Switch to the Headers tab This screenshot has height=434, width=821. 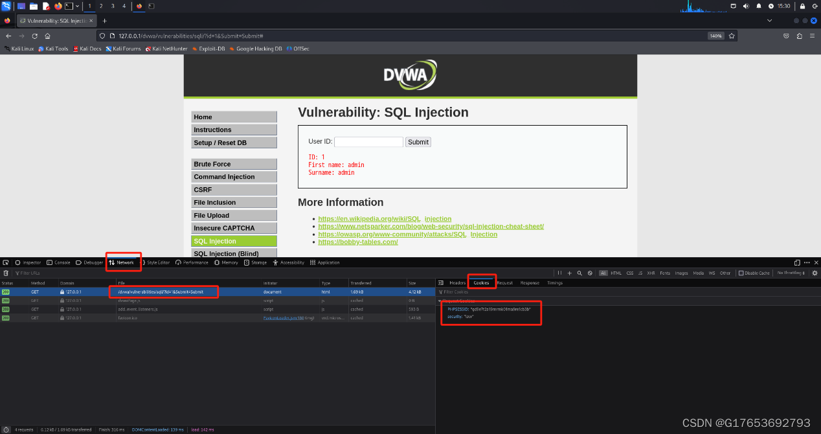point(457,283)
